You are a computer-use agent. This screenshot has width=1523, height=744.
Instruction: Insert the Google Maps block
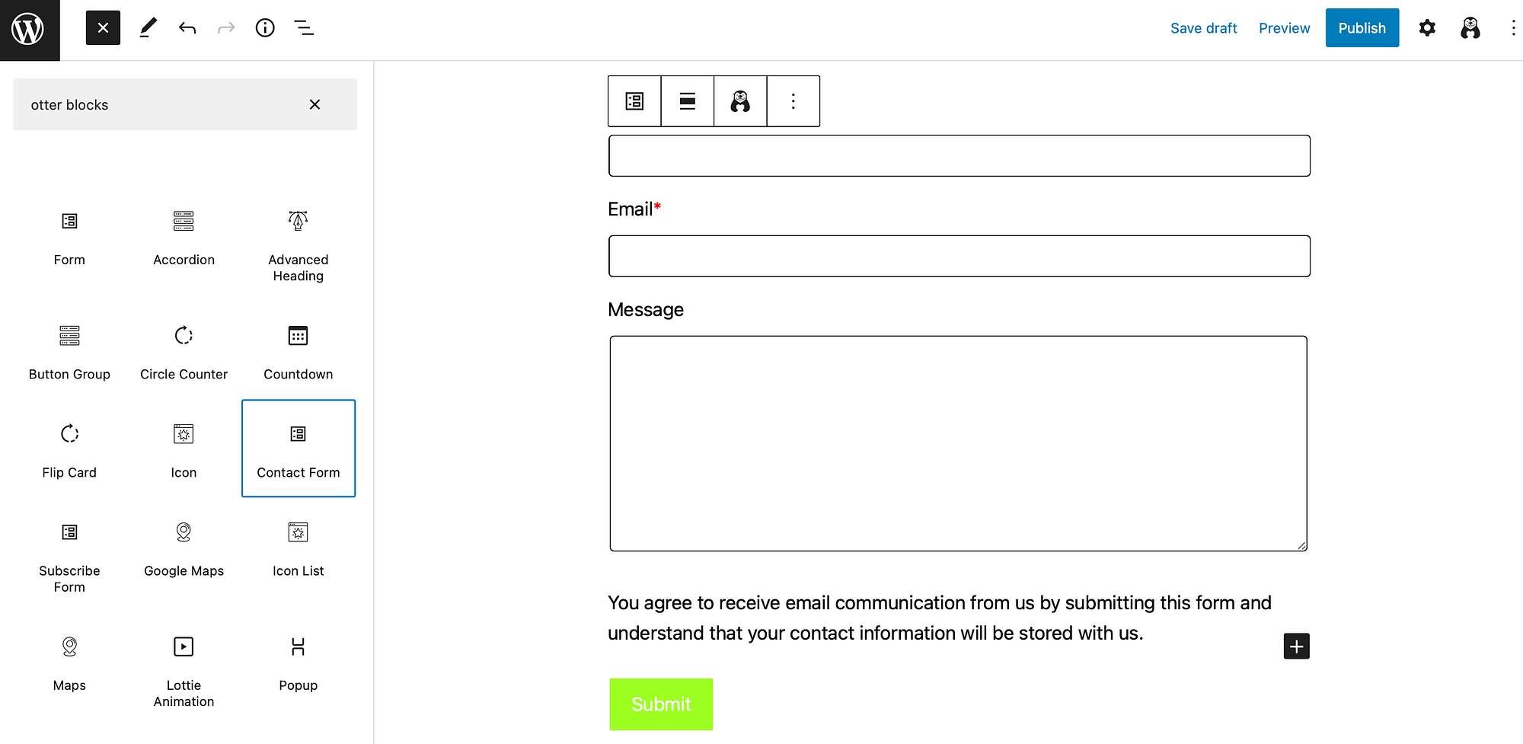[x=184, y=547]
